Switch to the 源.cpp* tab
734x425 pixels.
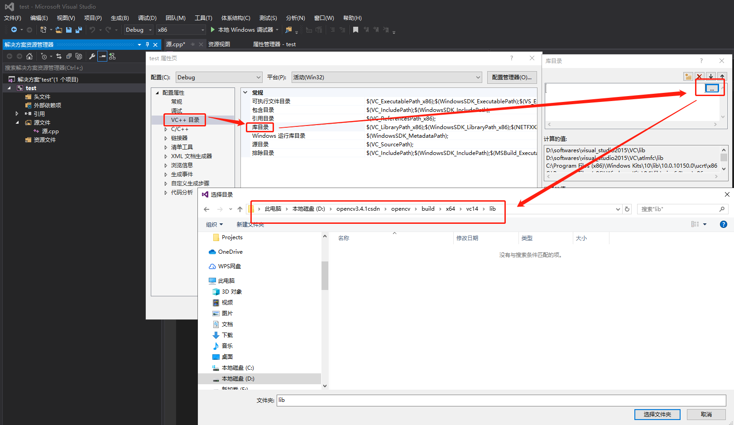click(x=176, y=44)
